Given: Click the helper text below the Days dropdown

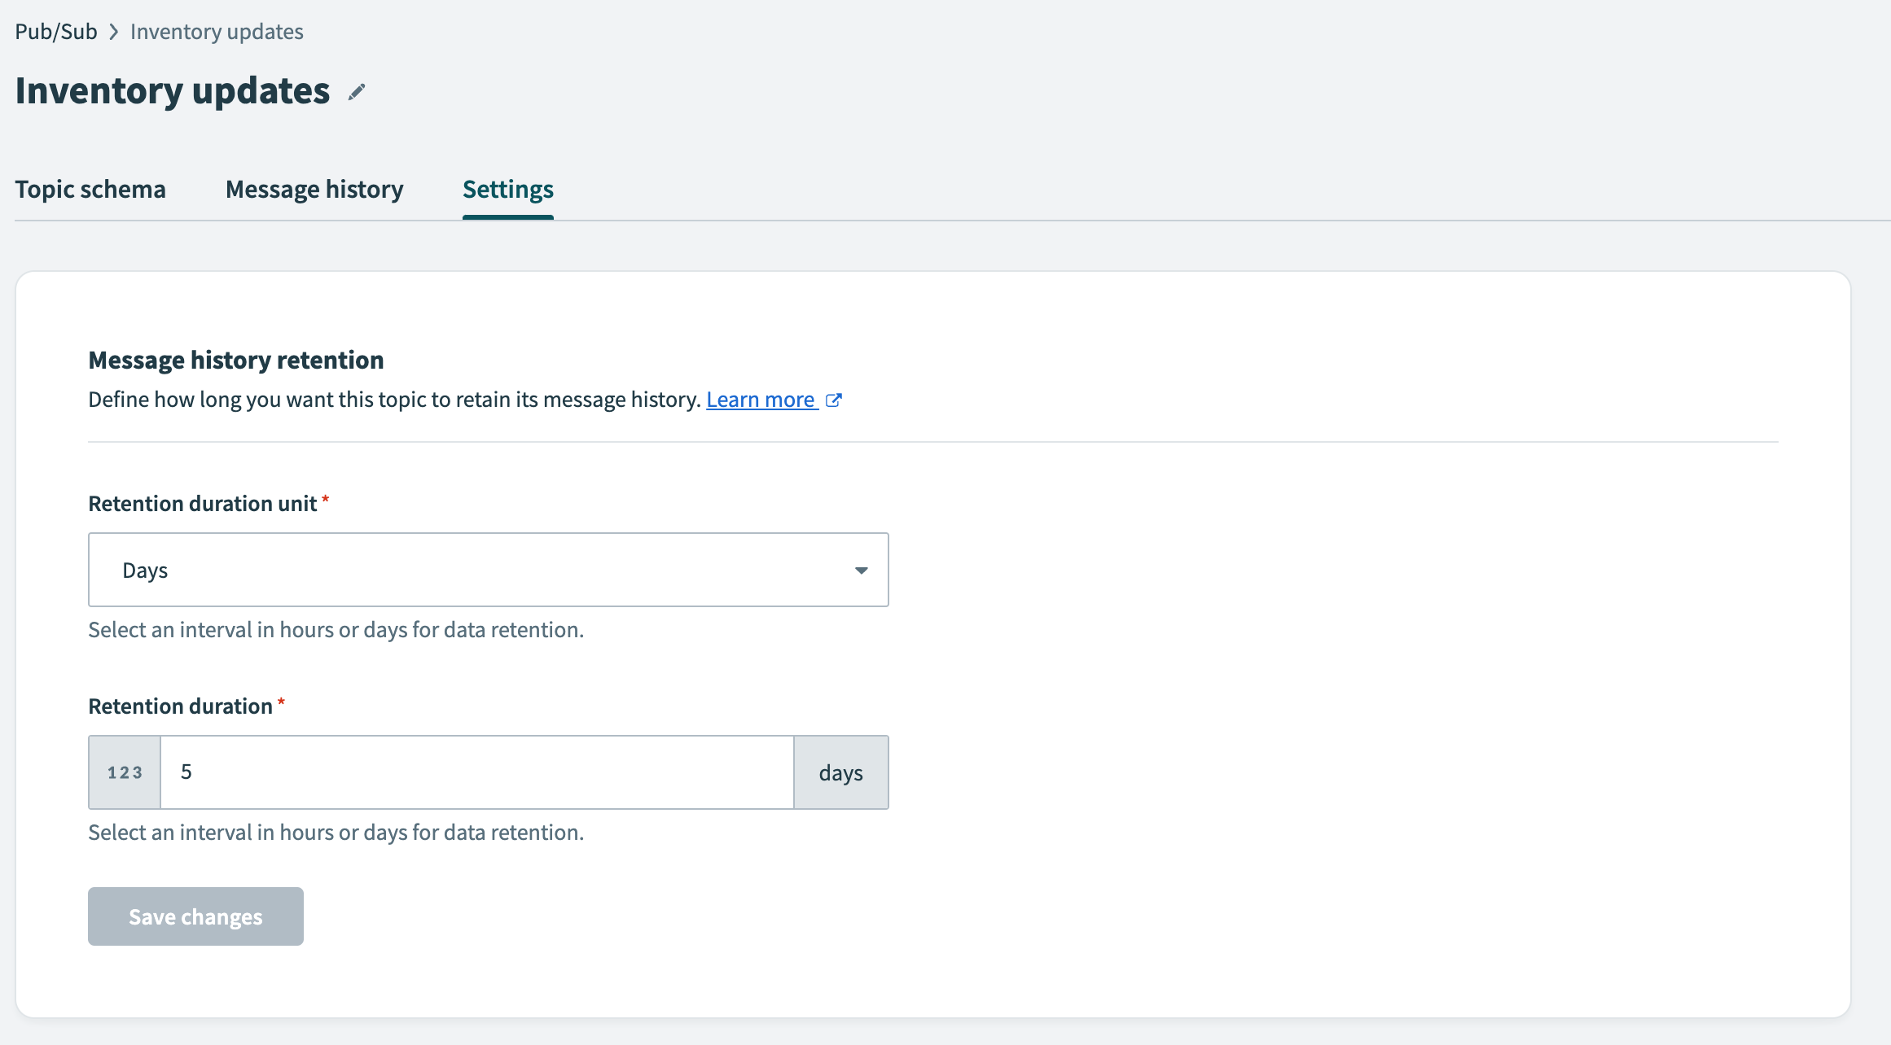Looking at the screenshot, I should coord(336,630).
